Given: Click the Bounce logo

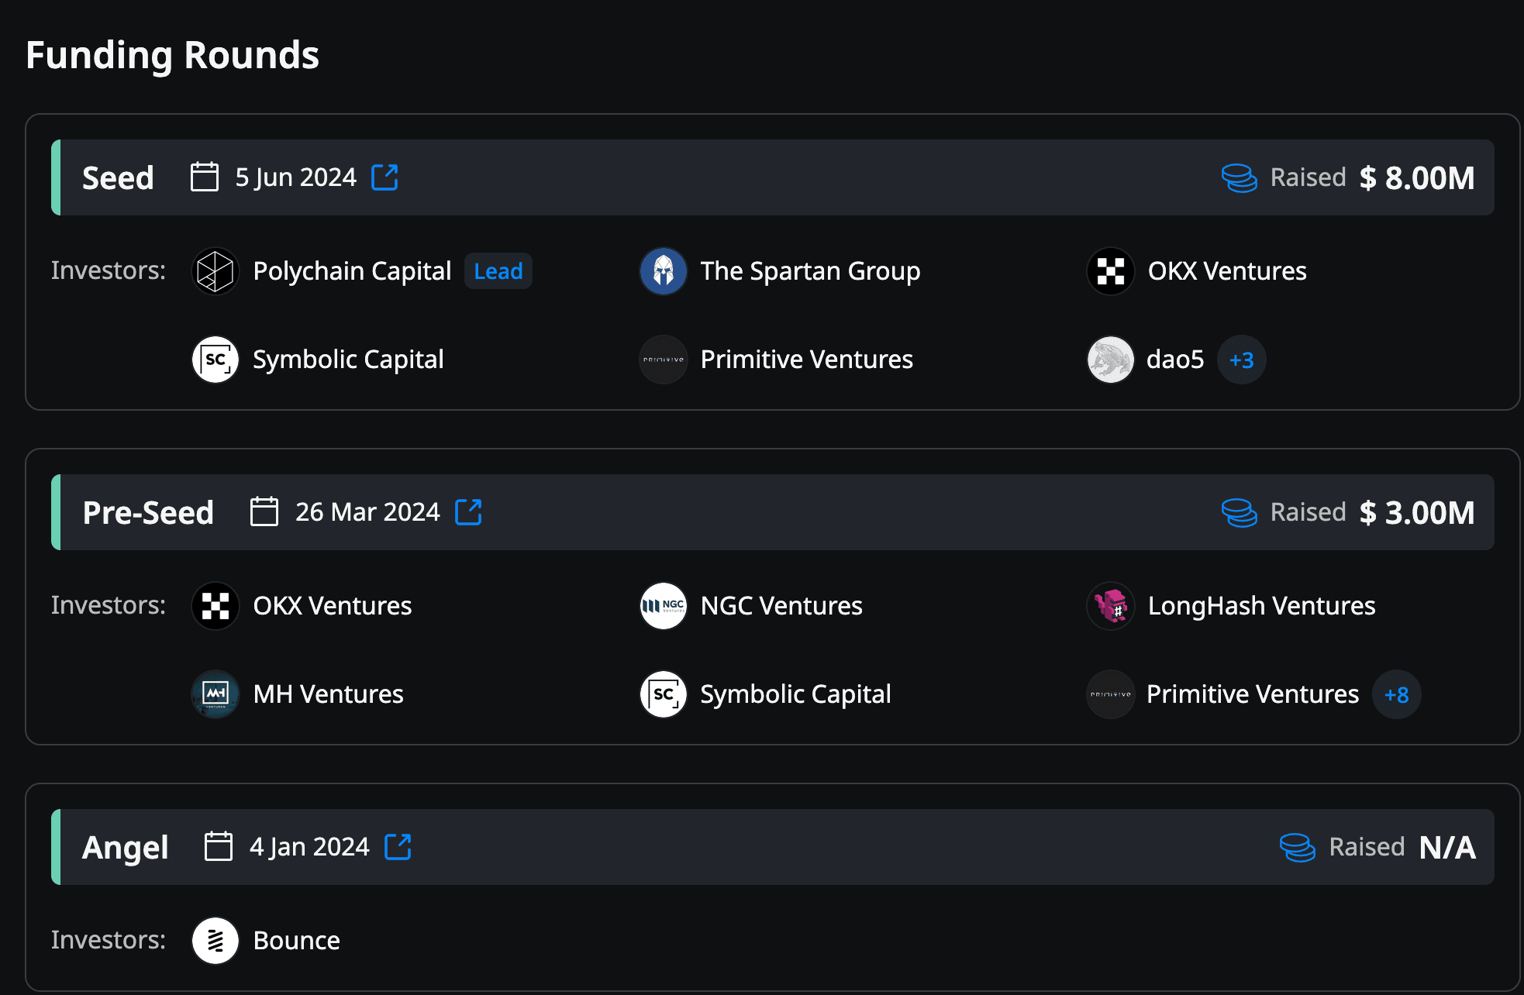Looking at the screenshot, I should tap(215, 941).
